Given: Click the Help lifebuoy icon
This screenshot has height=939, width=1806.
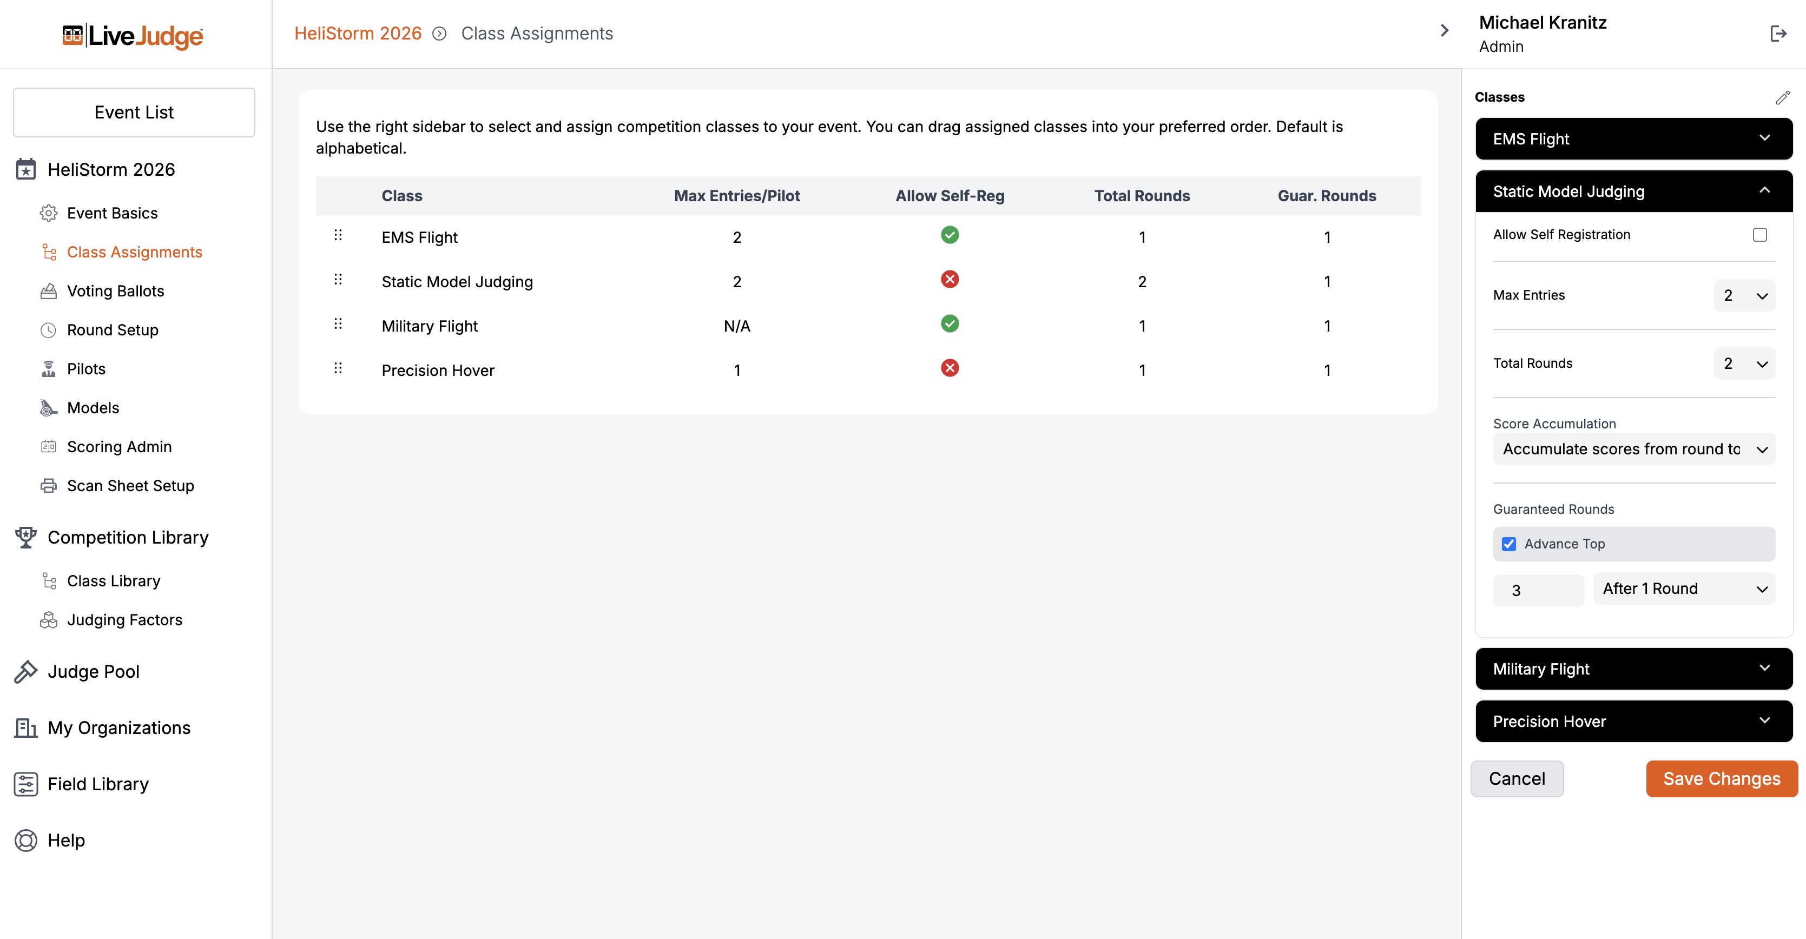Looking at the screenshot, I should pos(26,840).
